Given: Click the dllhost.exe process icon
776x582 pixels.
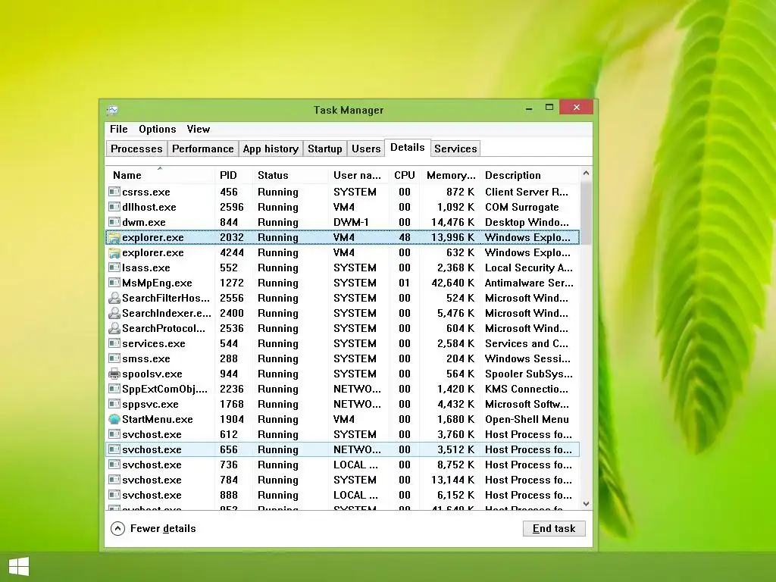Looking at the screenshot, I should point(114,207).
